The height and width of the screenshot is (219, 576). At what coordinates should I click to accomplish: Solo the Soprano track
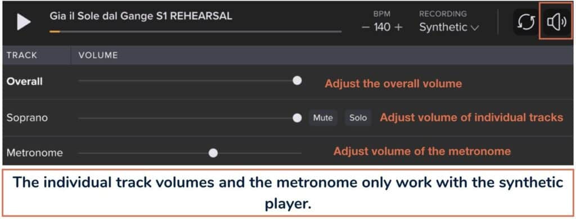[358, 118]
